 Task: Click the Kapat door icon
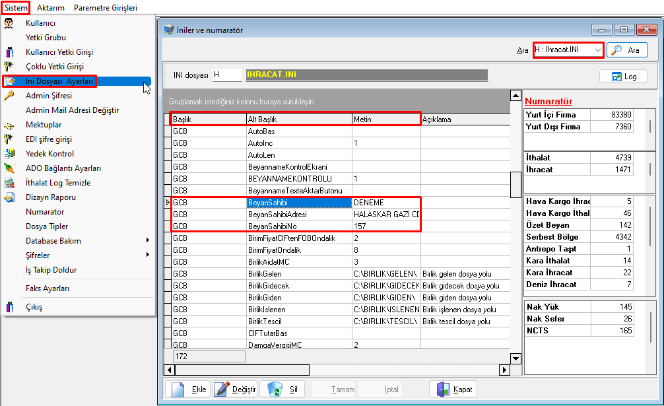(442, 389)
